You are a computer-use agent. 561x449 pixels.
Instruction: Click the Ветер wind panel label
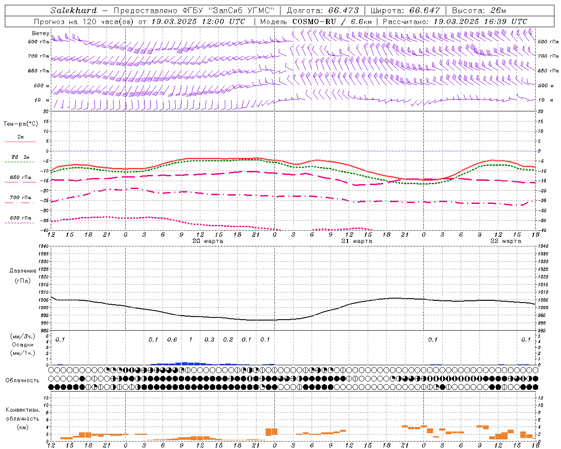tap(40, 33)
